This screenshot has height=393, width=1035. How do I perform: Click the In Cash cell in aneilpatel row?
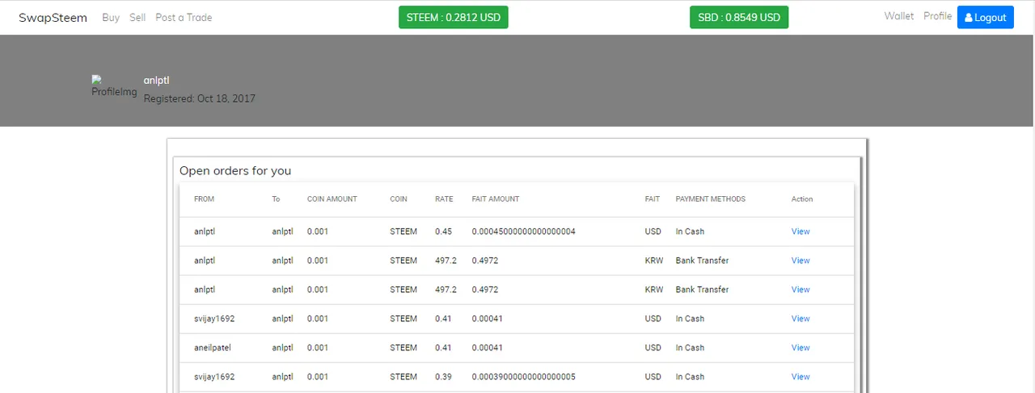pyautogui.click(x=690, y=348)
